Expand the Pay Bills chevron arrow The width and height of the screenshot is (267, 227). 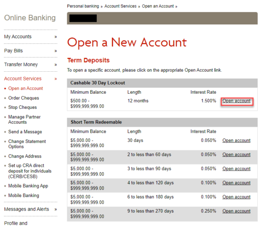[x=56, y=51]
